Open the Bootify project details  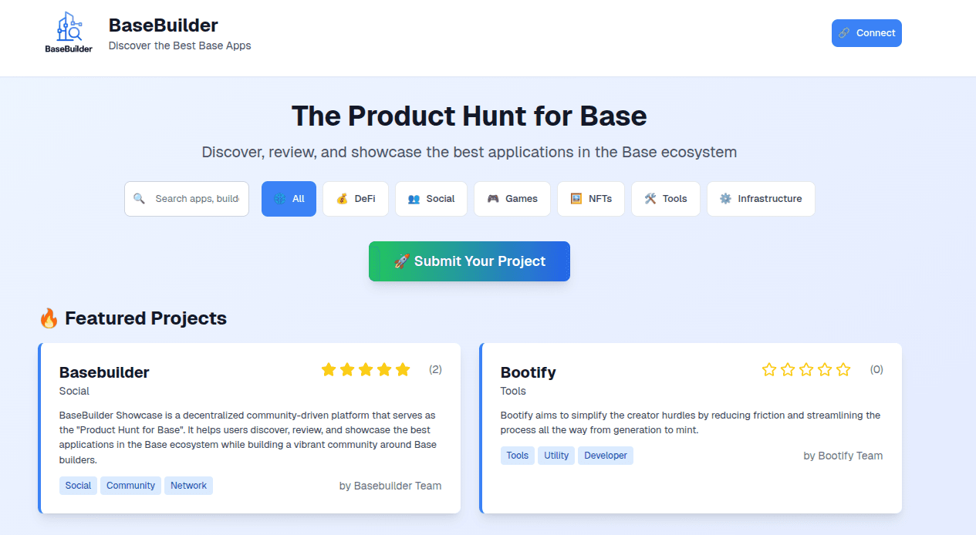[x=529, y=372]
